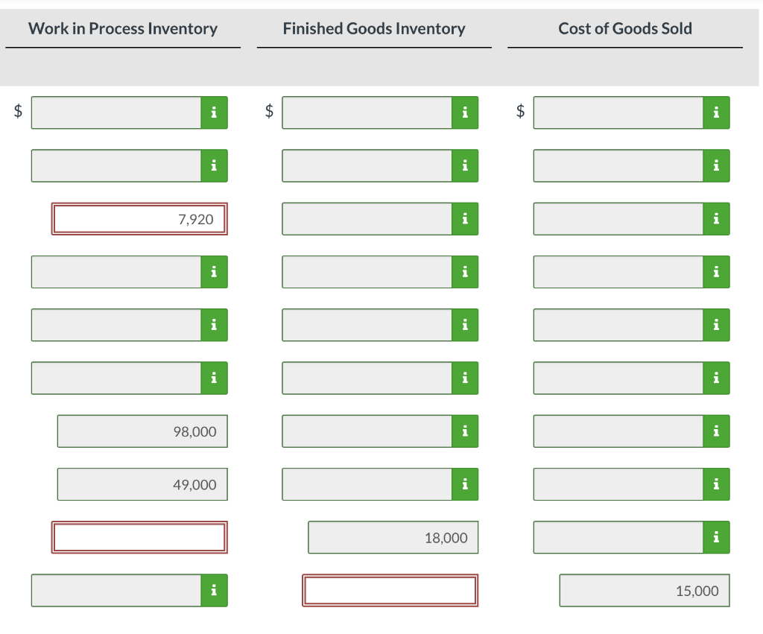Click the 18,000 Finished Goods value
Image resolution: width=763 pixels, height=634 pixels.
[x=393, y=536]
